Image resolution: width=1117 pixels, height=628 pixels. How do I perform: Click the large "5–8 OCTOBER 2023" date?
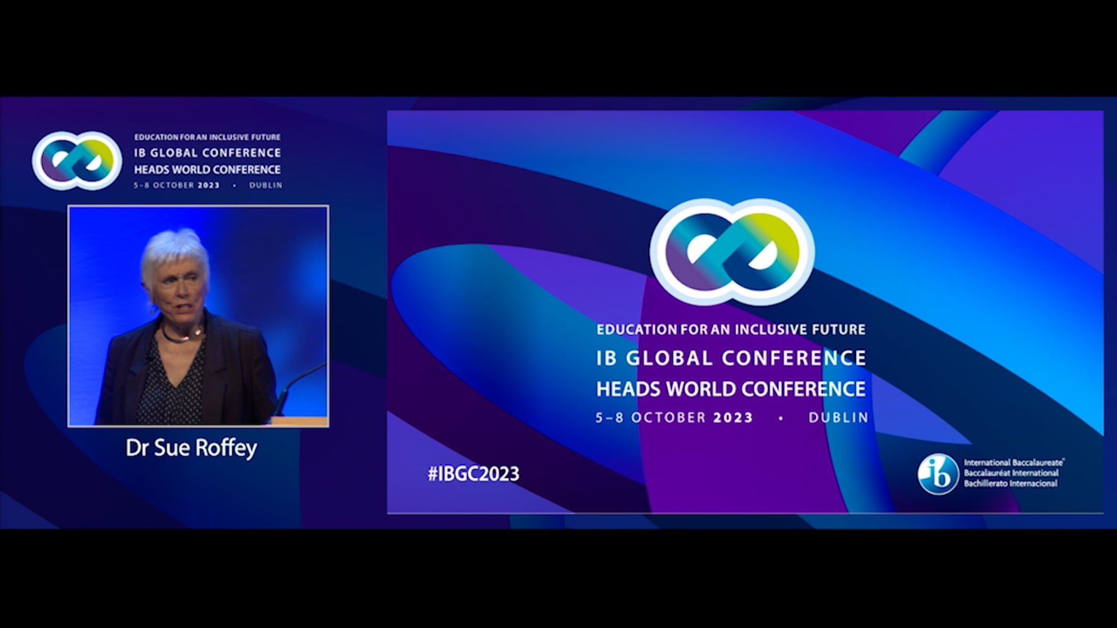(x=674, y=417)
